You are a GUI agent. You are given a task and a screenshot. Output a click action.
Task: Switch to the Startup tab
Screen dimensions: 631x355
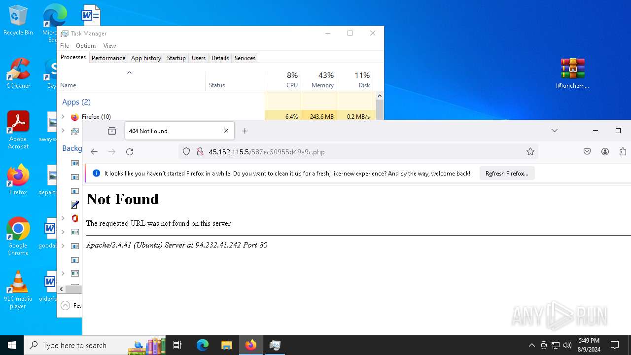coord(176,58)
